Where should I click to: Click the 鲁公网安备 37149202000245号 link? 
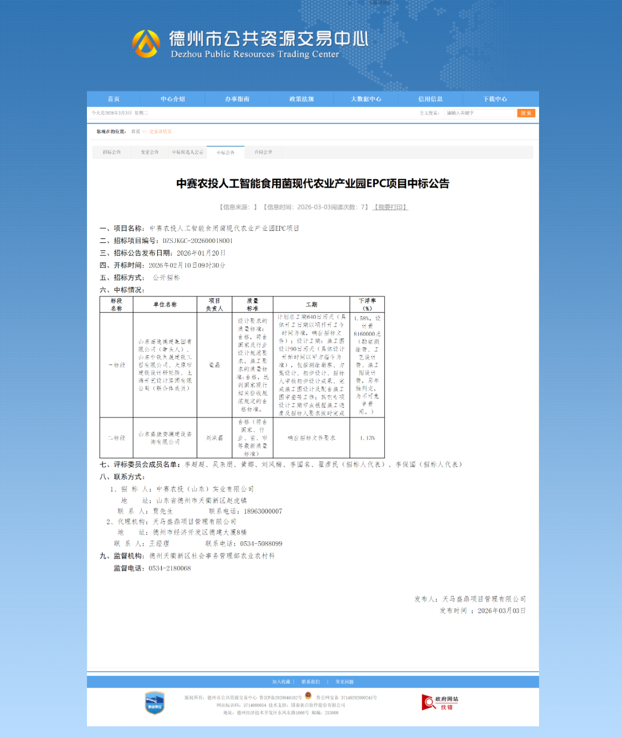pos(346,698)
